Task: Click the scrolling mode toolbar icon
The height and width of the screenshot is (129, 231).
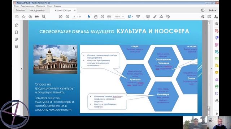Action: point(138,17)
